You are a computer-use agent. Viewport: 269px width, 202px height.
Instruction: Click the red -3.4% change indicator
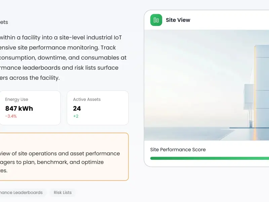point(11,116)
